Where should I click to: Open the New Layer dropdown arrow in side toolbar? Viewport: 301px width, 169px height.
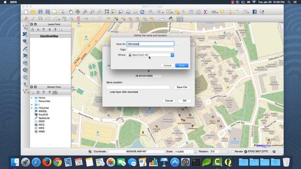[x=28, y=93]
